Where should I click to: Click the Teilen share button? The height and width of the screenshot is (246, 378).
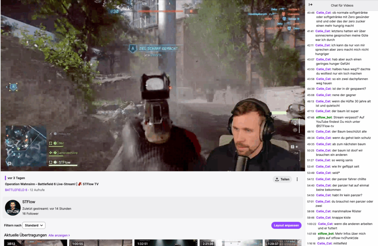(282, 179)
